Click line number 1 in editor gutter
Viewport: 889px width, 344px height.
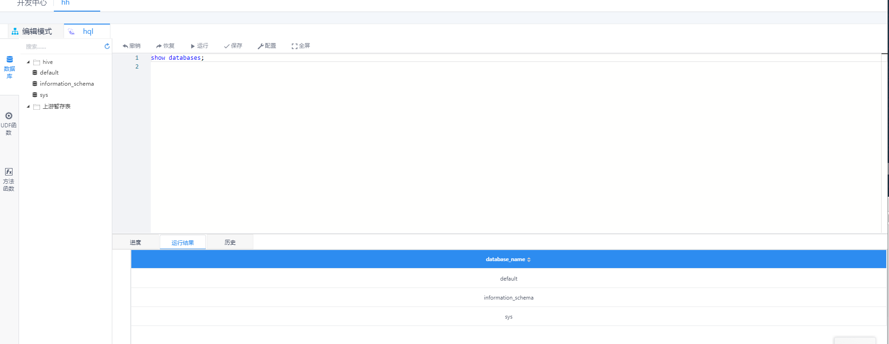[137, 58]
